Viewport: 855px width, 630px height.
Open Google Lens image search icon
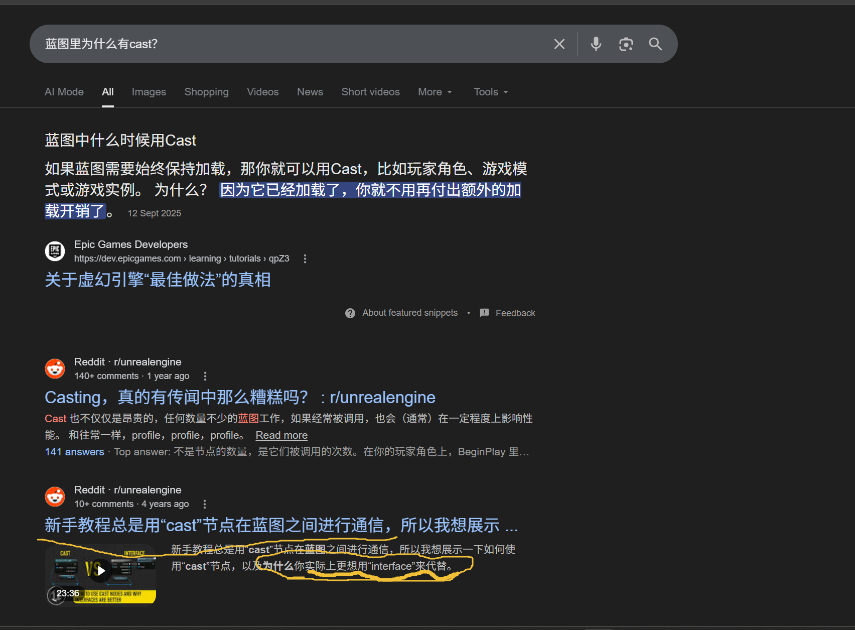[626, 44]
